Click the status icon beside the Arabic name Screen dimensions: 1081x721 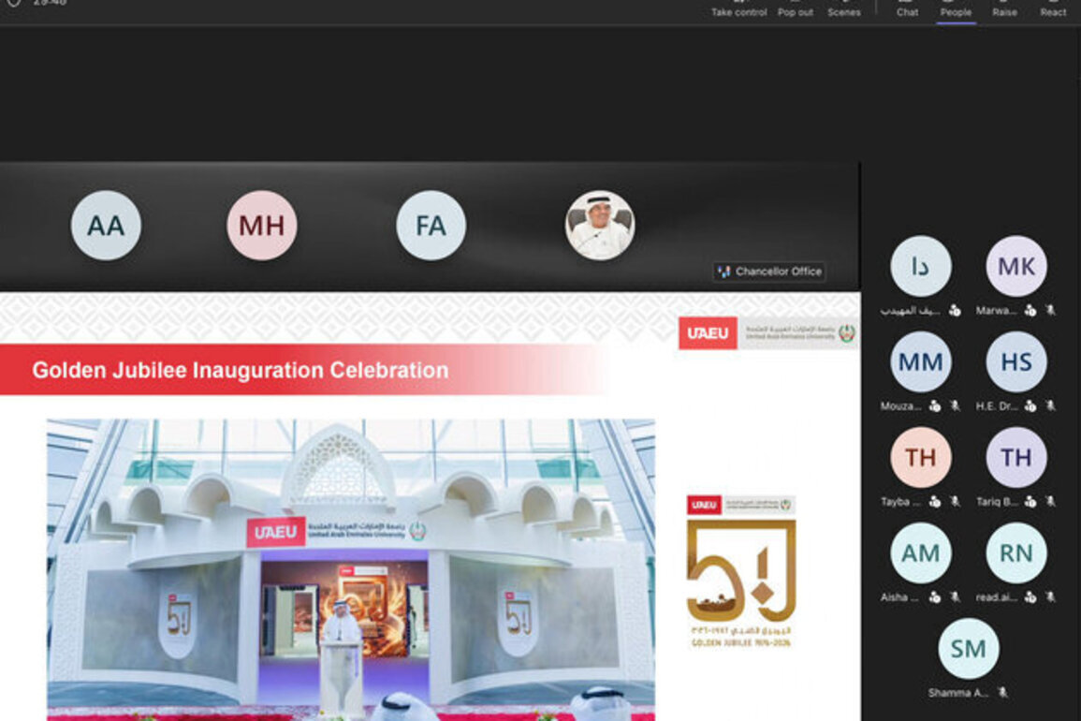click(955, 311)
